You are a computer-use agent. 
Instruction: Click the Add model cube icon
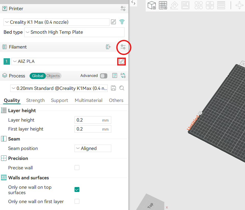click(152, 5)
